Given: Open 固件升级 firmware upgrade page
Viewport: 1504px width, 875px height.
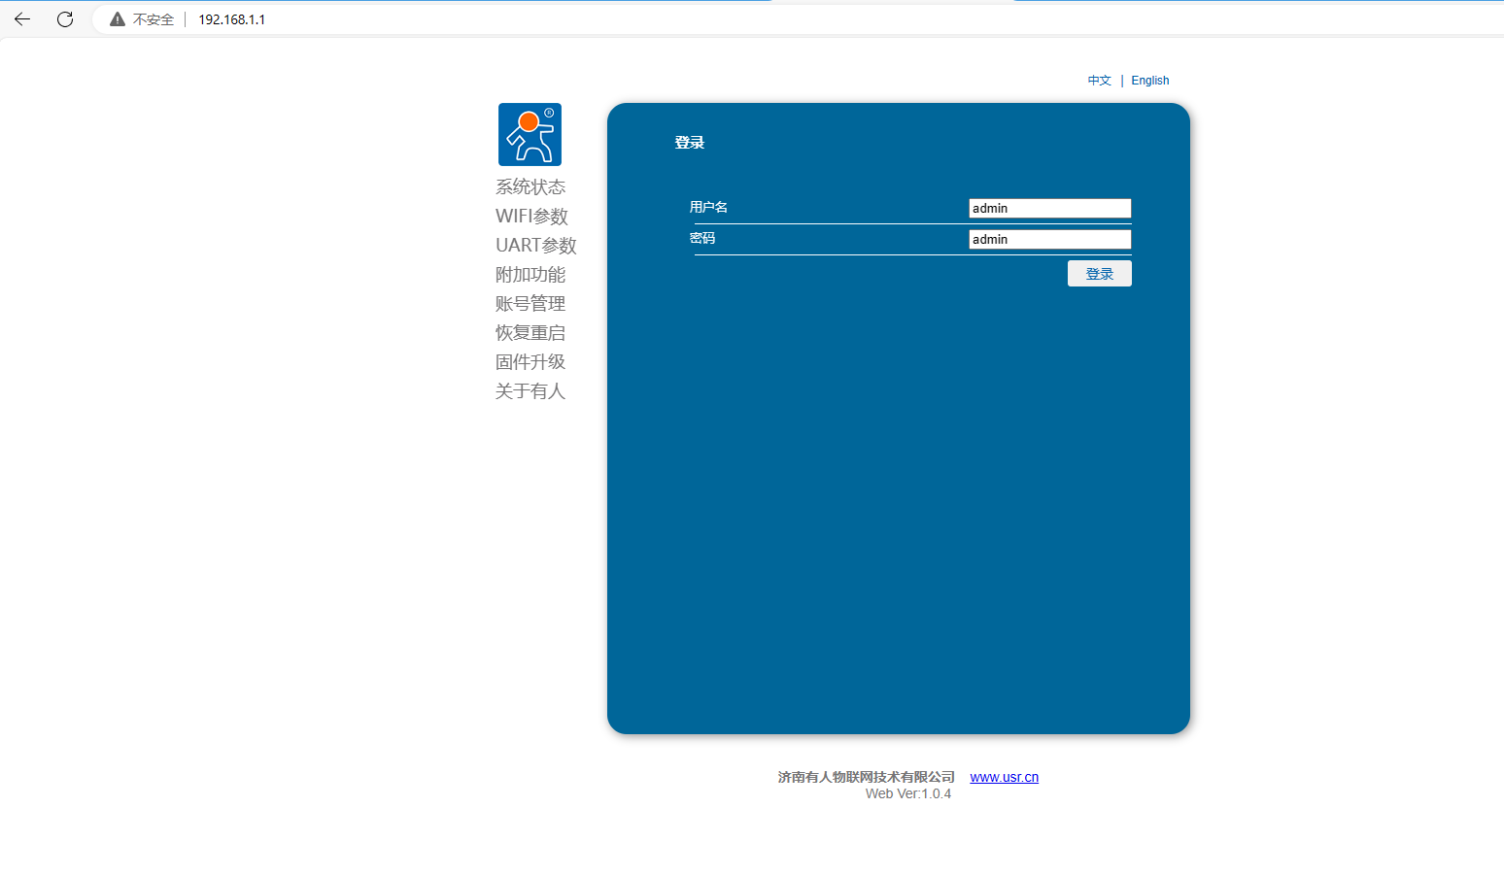Looking at the screenshot, I should pyautogui.click(x=530, y=361).
